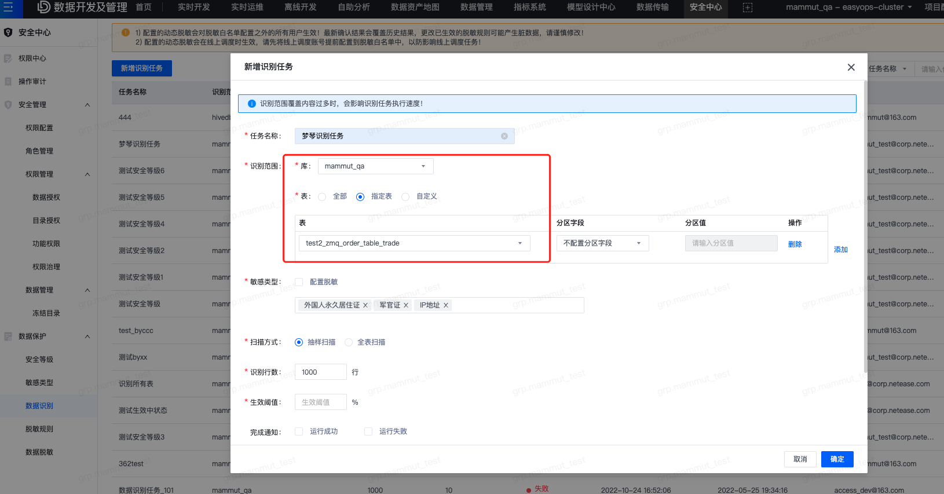
Task: Open the 指标系统 top menu
Action: coord(530,7)
